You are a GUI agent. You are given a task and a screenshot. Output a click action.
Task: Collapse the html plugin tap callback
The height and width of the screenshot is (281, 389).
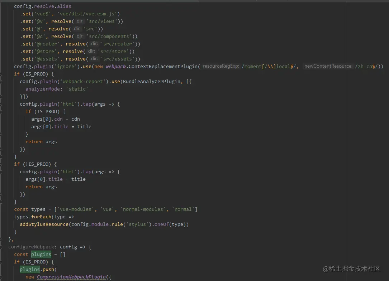click(3, 104)
